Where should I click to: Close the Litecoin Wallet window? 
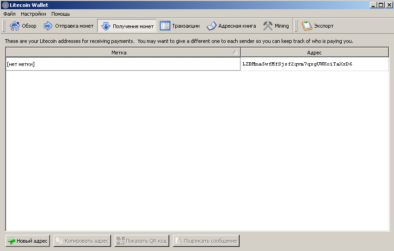(389, 5)
